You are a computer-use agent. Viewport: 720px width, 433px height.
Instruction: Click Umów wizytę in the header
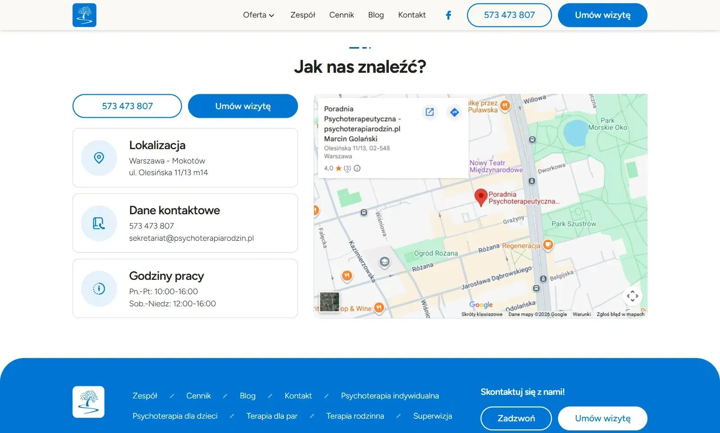click(603, 15)
